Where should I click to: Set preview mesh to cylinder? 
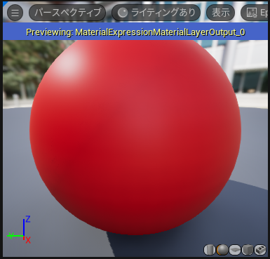tap(209, 250)
